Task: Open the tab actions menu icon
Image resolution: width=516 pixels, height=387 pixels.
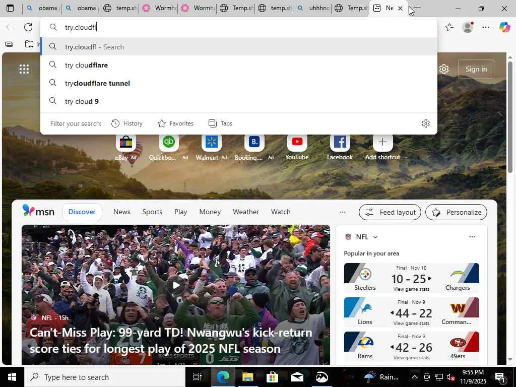Action: click(x=10, y=8)
